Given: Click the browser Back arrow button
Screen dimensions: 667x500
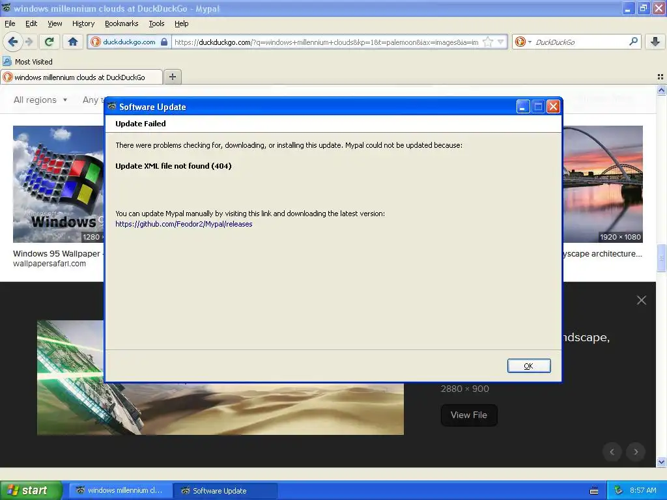Looking at the screenshot, I should tap(13, 42).
